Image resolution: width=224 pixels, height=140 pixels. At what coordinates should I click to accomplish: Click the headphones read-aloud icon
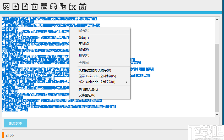[x=53, y=7]
